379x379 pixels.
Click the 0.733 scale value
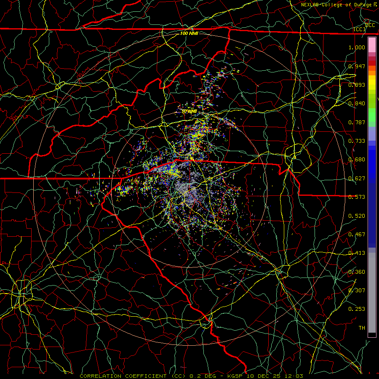[357, 141]
